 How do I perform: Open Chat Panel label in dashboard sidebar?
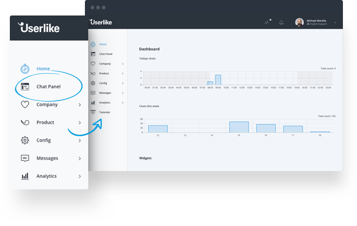106,54
